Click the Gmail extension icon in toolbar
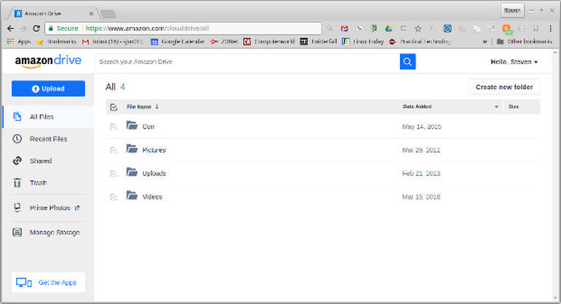The image size is (561, 304). click(x=344, y=28)
